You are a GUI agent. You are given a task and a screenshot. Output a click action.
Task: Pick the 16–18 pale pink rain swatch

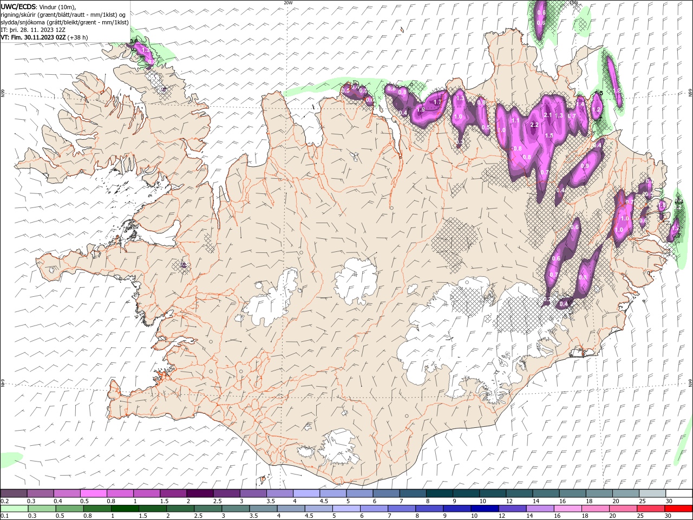(x=567, y=508)
